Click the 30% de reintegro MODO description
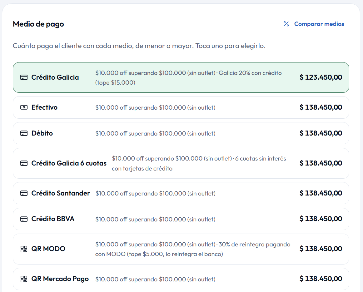 point(193,249)
